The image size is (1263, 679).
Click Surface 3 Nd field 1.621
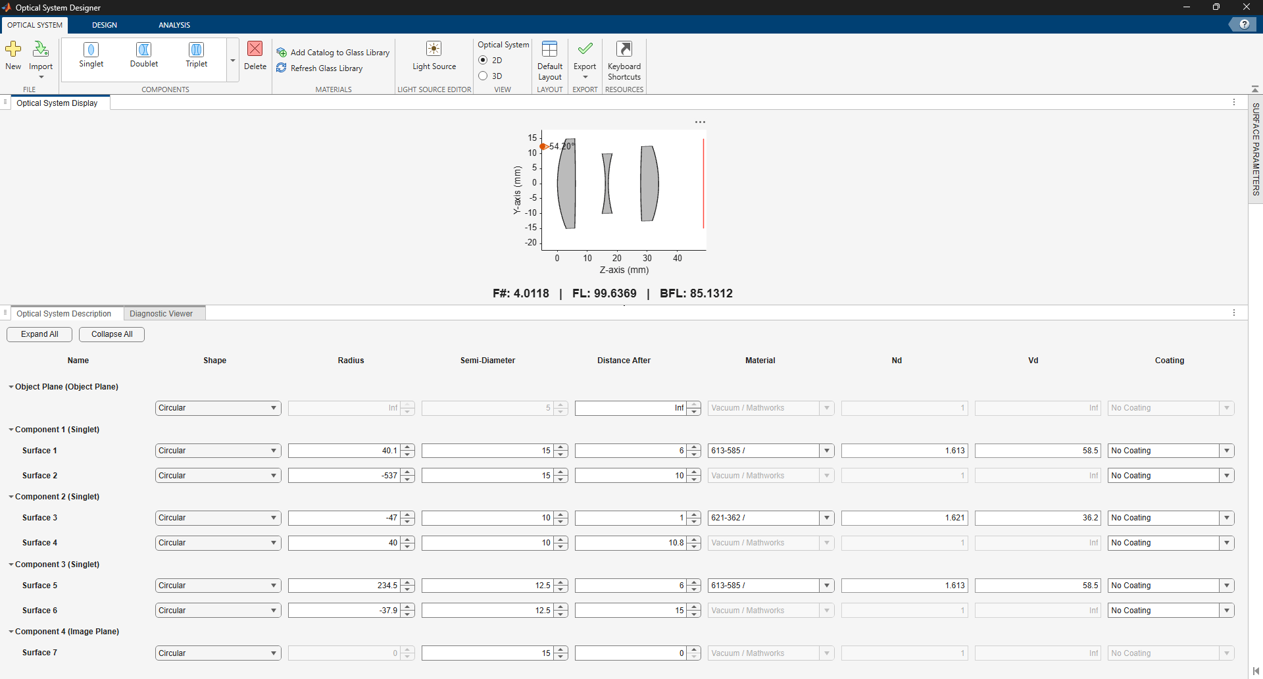coord(904,518)
